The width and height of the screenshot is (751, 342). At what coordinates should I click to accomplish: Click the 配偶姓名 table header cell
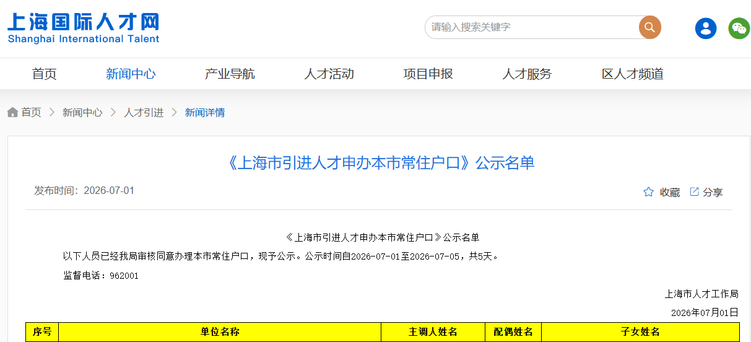pos(513,332)
